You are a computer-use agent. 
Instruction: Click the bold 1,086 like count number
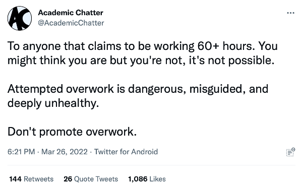(138, 179)
